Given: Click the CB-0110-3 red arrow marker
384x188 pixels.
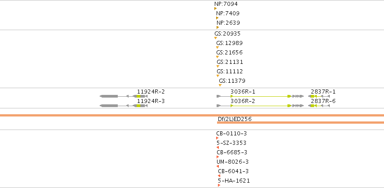Looking at the screenshot, I should click(217, 138).
